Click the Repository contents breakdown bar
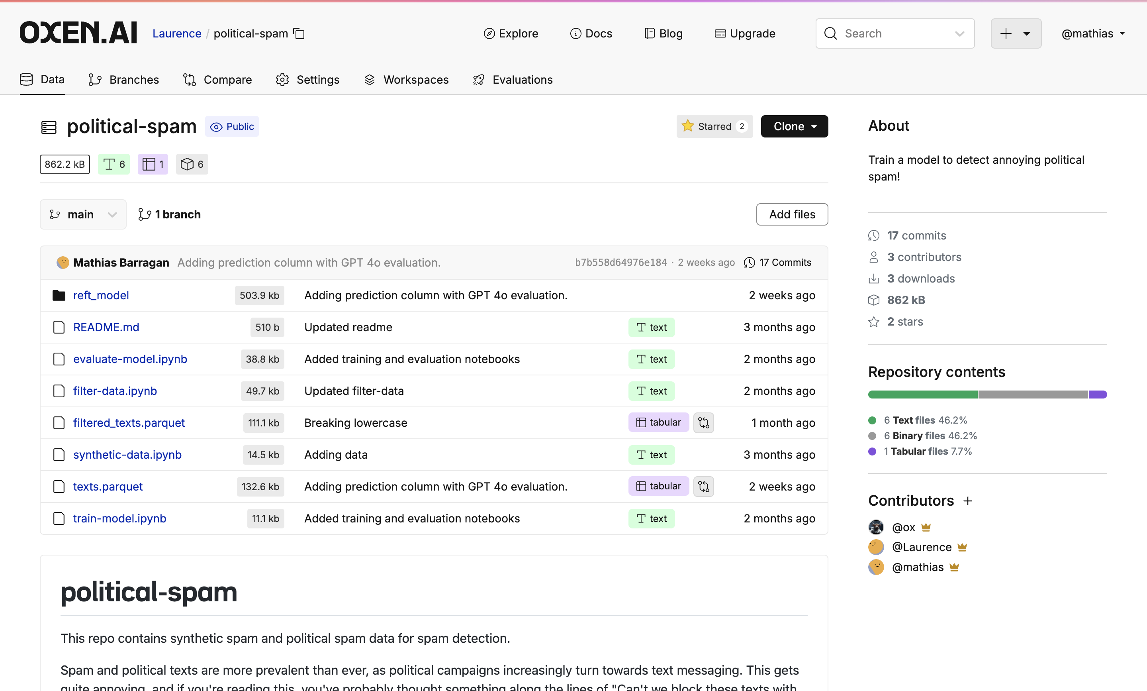 click(x=987, y=394)
